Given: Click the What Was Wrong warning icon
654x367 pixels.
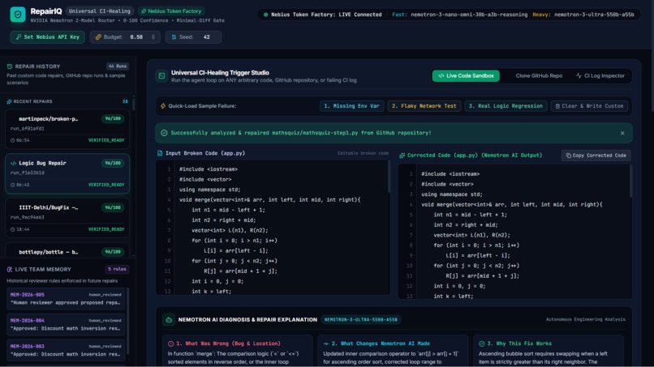Looking at the screenshot, I should pos(170,344).
